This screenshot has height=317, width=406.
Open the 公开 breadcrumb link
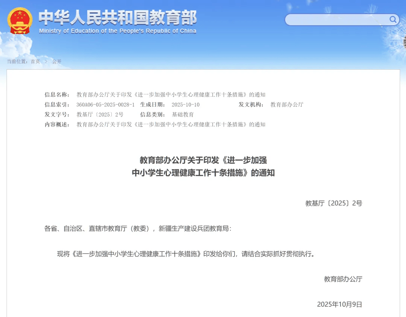pyautogui.click(x=57, y=62)
